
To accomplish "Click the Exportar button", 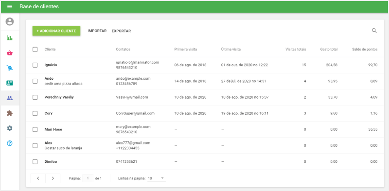I will coord(121,31).
